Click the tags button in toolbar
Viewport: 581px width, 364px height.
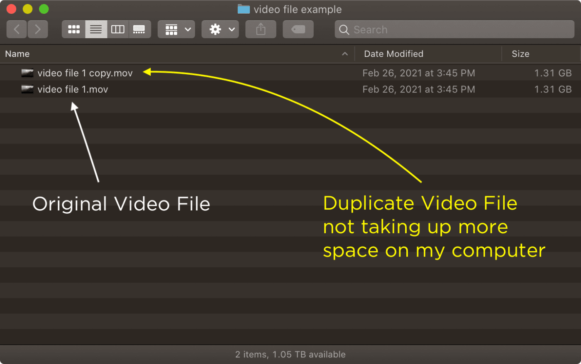(298, 29)
